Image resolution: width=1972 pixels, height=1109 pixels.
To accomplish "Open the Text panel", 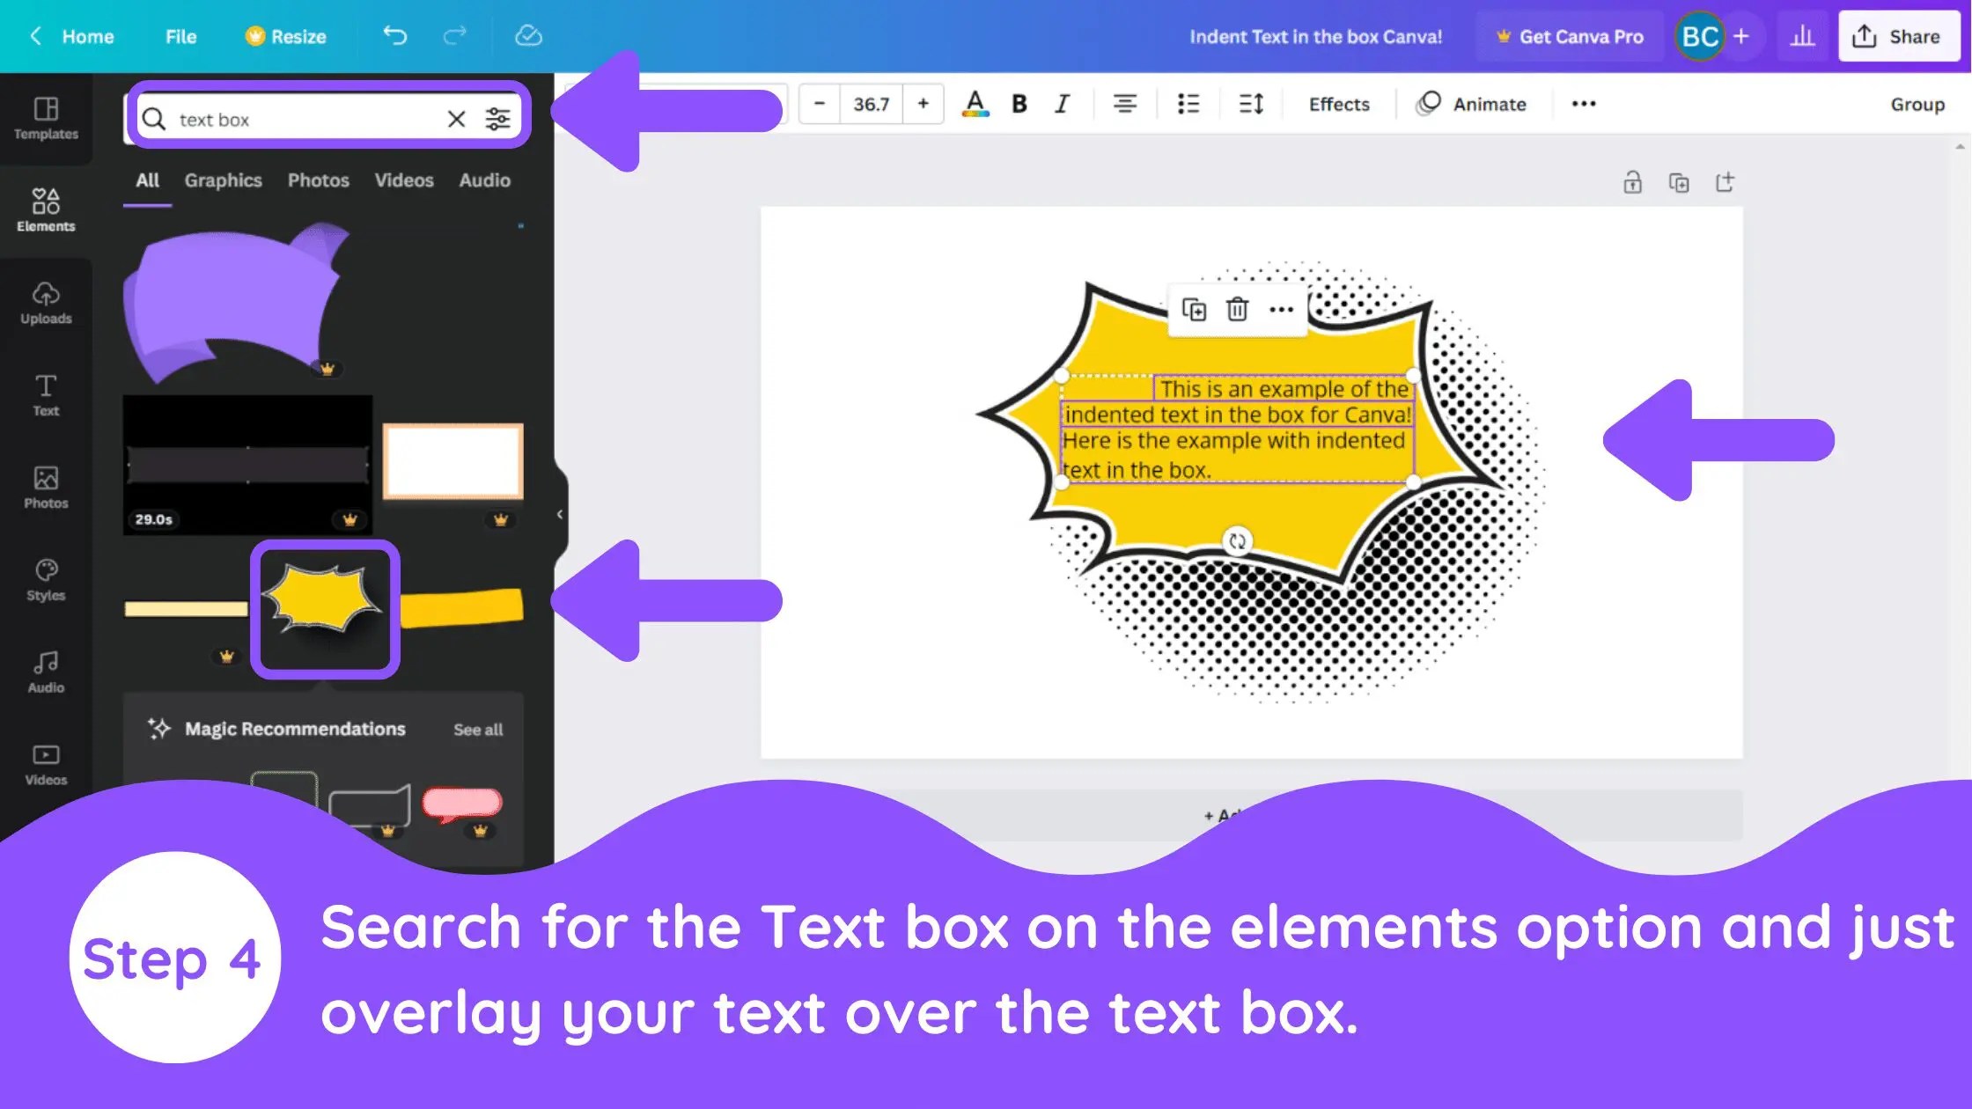I will pos(45,394).
